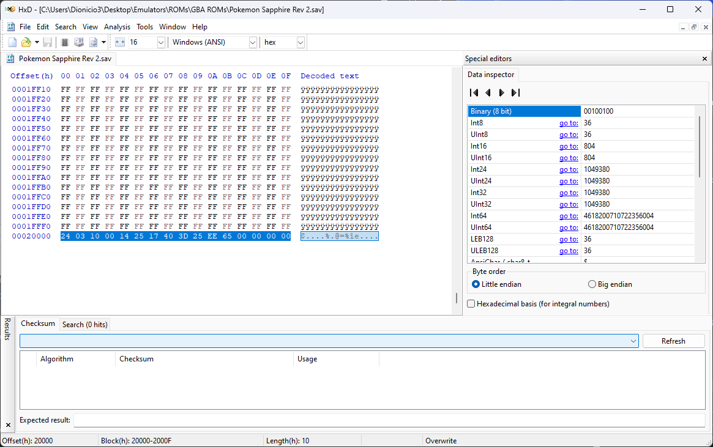Click the Int64 value 4618200710722356004
The height and width of the screenshot is (447, 713).
[x=618, y=216]
